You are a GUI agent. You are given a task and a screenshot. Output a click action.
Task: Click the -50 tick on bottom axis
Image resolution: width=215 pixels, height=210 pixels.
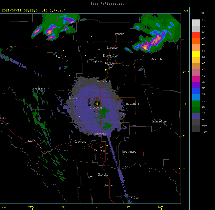pos(64,207)
